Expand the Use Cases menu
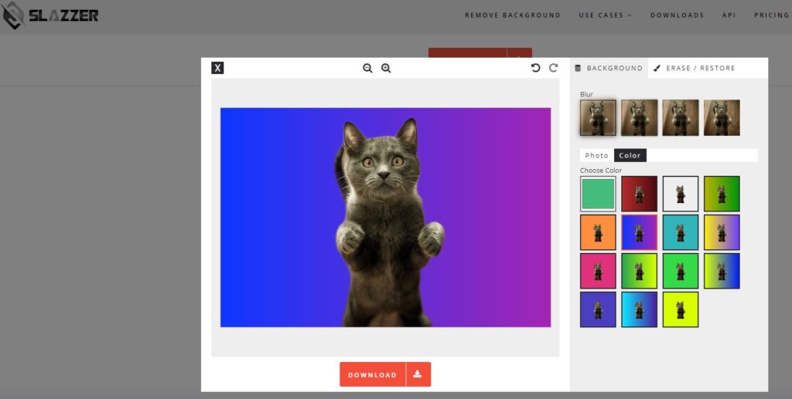 point(605,15)
